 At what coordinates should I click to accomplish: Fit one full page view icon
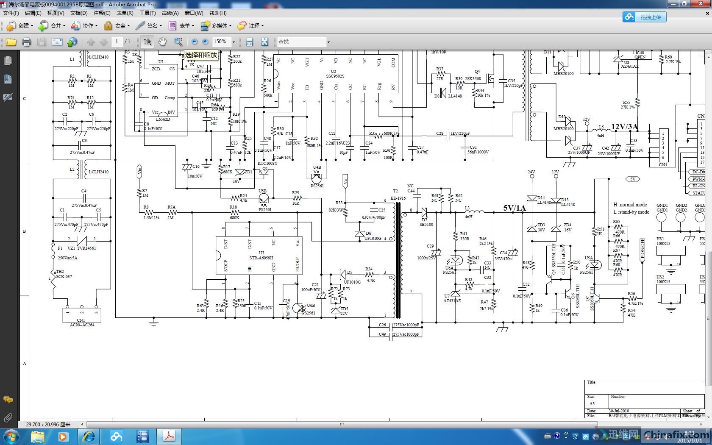point(264,42)
